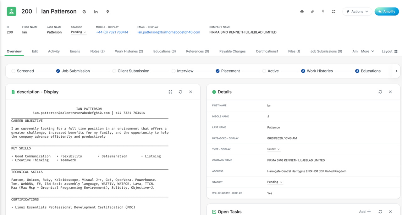This screenshot has height=215, width=402.
Task: Open the Payable Charges tab
Action: [x=233, y=51]
